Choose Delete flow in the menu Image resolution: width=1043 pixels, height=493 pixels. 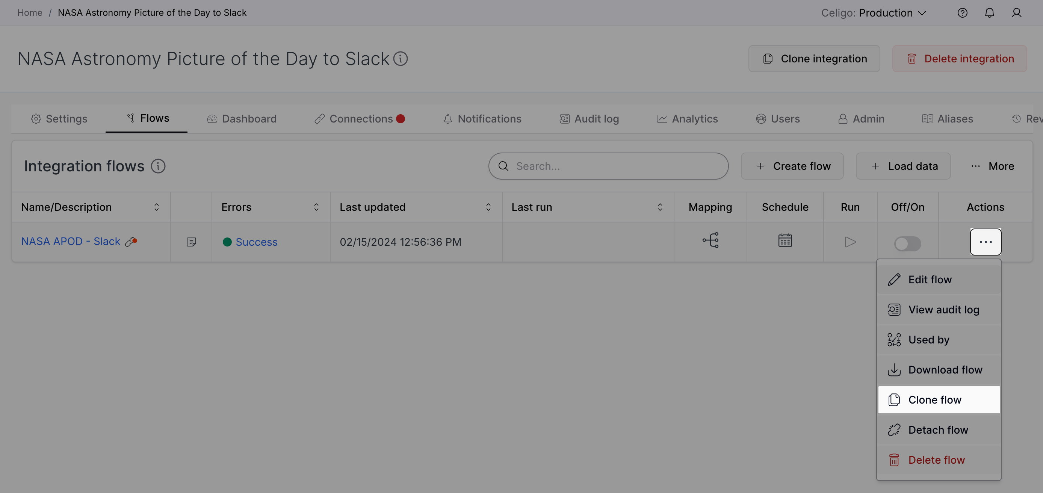coord(939,460)
